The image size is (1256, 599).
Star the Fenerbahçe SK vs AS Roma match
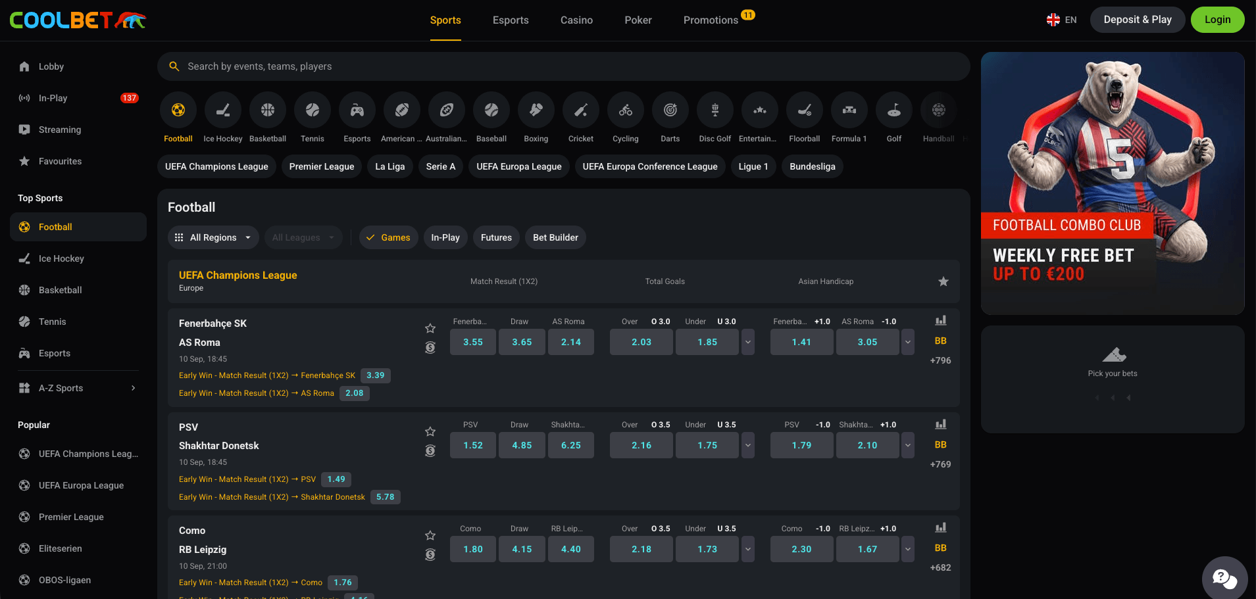coord(430,328)
